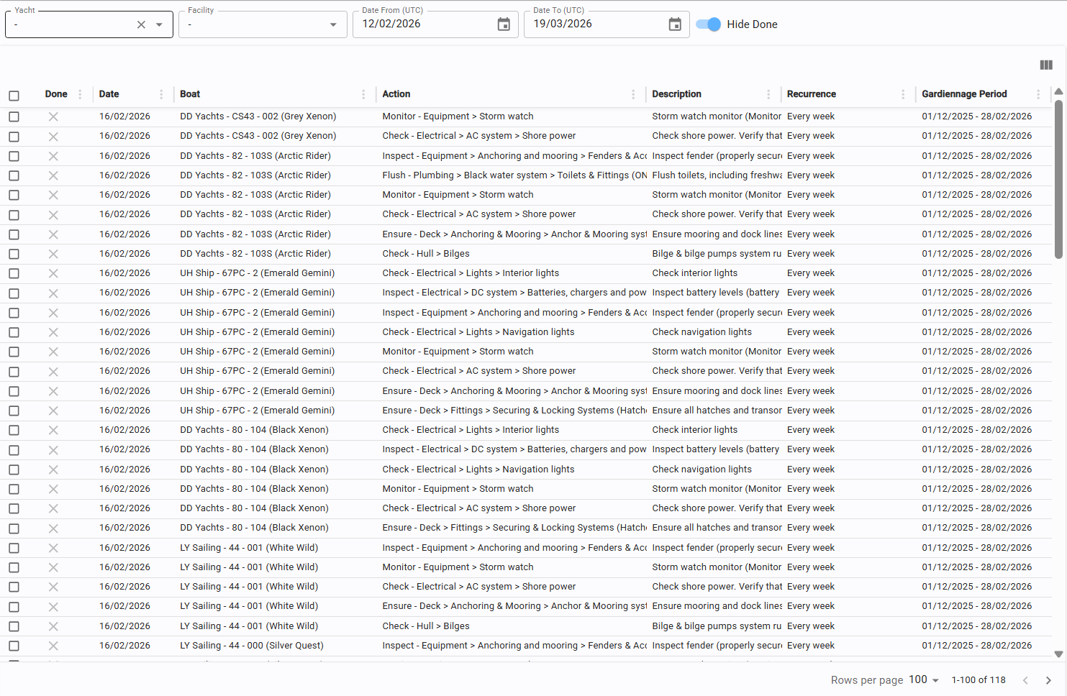The height and width of the screenshot is (696, 1067).
Task: Open the Done column options menu
Action: (x=80, y=94)
